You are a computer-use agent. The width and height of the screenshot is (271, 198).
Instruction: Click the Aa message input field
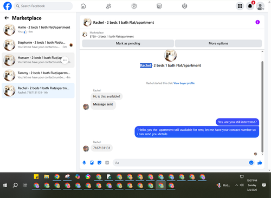[x=180, y=163]
